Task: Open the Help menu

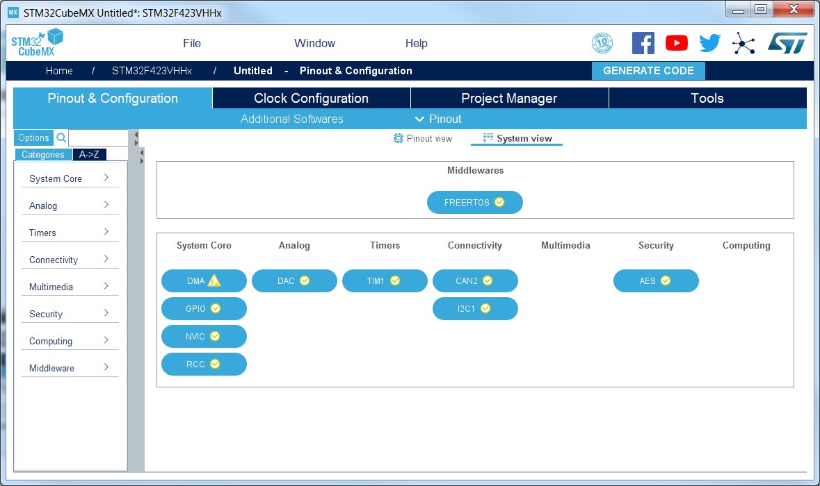Action: click(x=417, y=43)
